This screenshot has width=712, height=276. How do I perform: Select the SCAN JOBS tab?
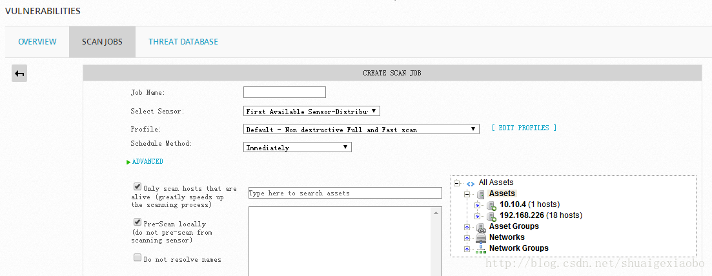coord(102,42)
